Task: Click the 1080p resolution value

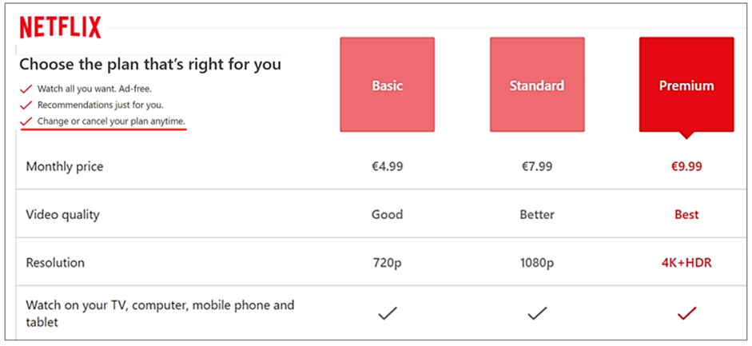Action: click(537, 262)
